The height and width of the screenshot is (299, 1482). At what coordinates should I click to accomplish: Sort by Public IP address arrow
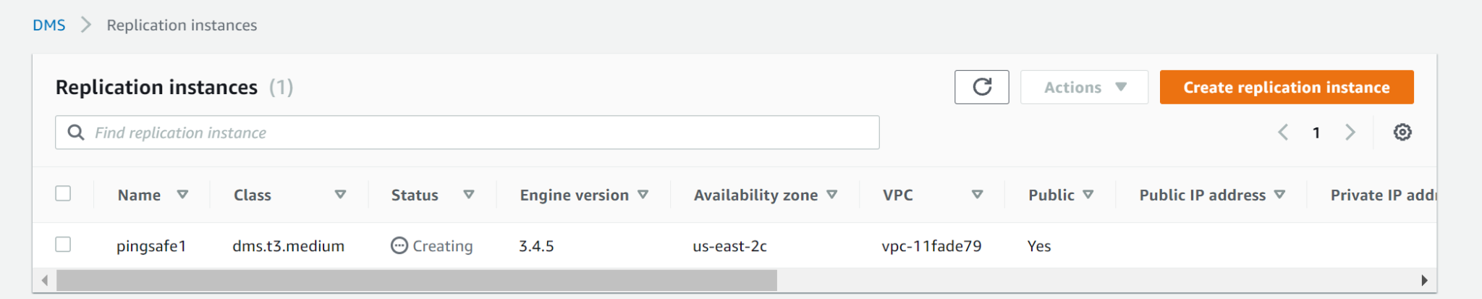click(x=1279, y=195)
